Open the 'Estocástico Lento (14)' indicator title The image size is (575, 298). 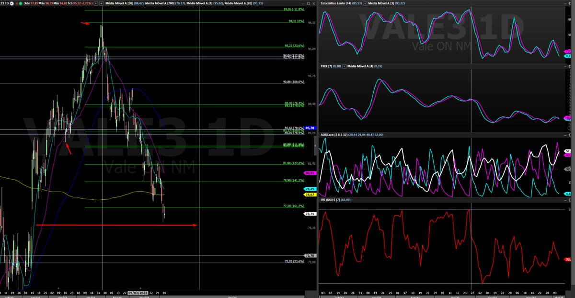tap(336, 3)
